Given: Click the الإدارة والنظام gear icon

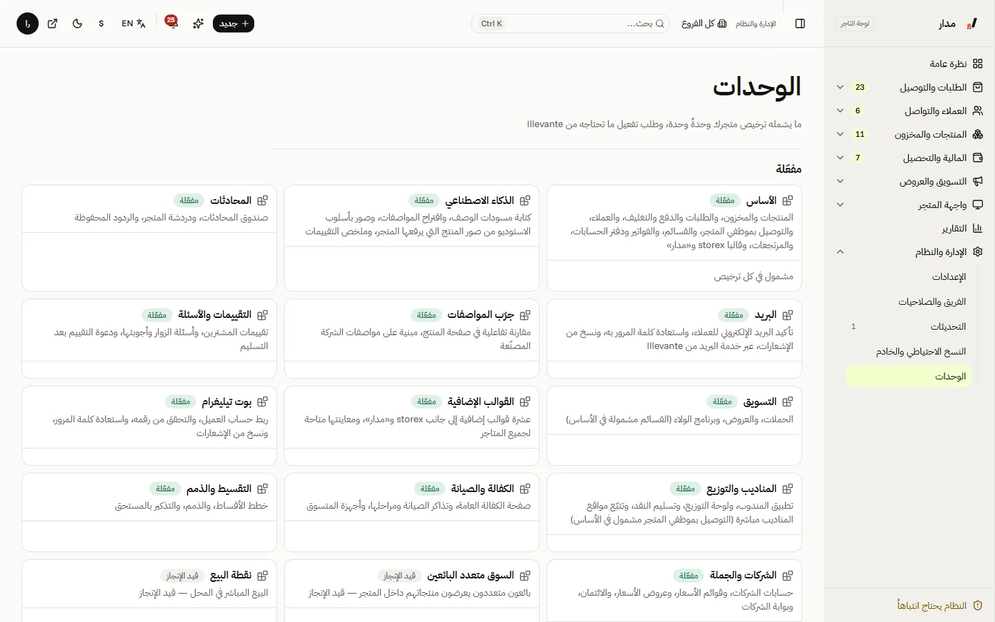Looking at the screenshot, I should click(978, 252).
